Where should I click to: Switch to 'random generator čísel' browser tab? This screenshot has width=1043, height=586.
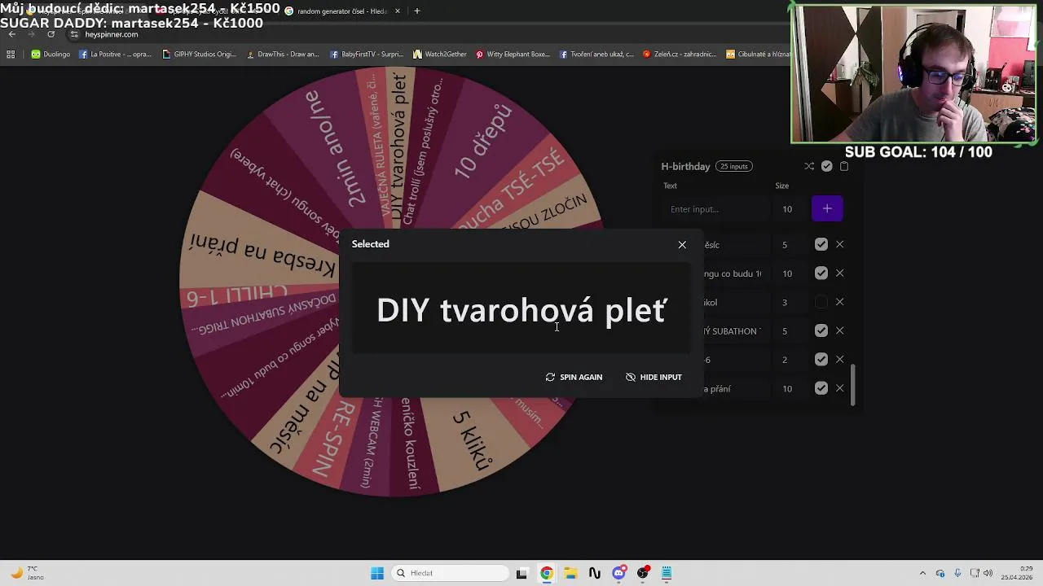(x=342, y=11)
